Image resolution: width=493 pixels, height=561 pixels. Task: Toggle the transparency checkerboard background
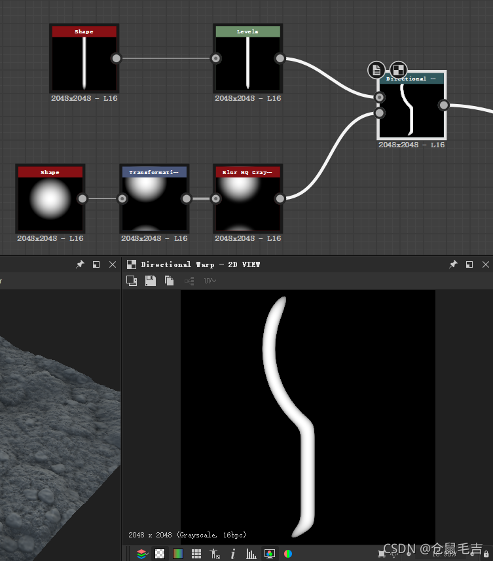[x=160, y=554]
